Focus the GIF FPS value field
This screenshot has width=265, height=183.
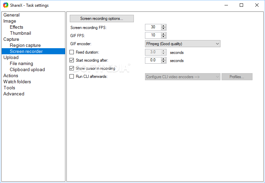[x=153, y=35]
